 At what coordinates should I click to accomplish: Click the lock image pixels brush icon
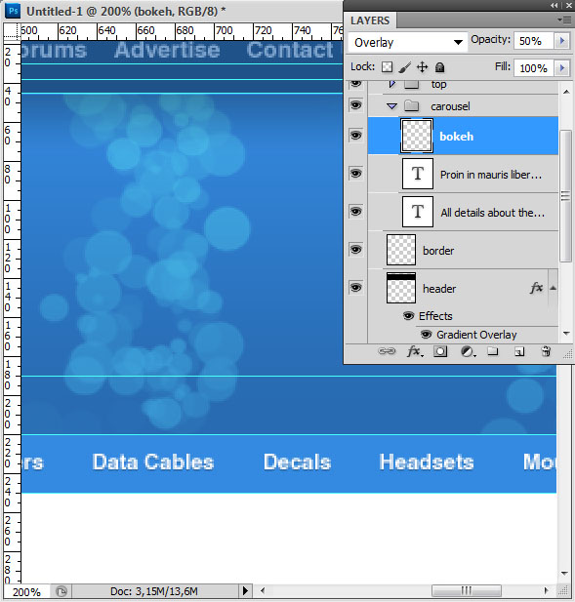[x=404, y=67]
